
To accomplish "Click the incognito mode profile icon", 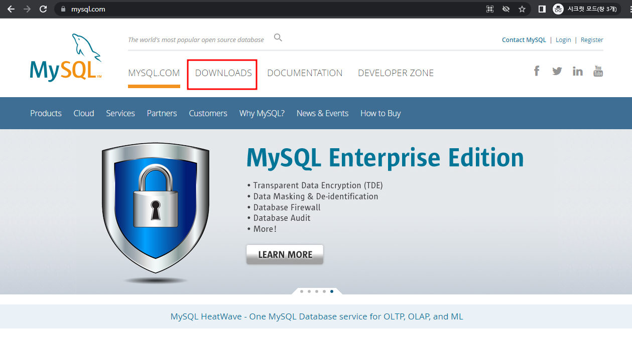I will click(558, 9).
